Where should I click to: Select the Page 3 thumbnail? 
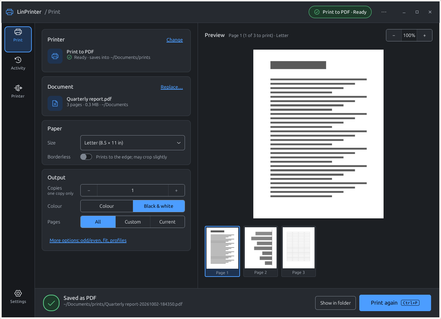pos(298,251)
